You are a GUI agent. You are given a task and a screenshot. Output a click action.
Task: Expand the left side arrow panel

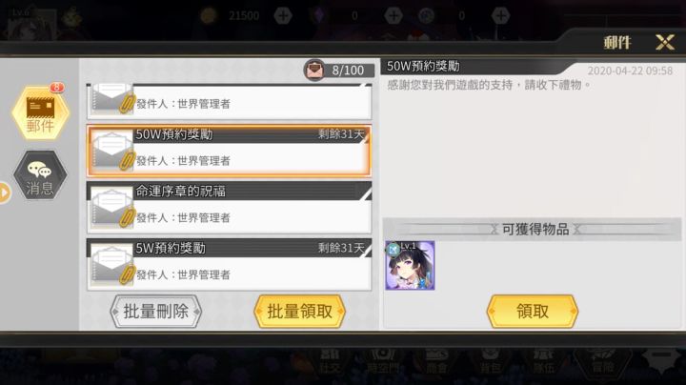coord(5,192)
